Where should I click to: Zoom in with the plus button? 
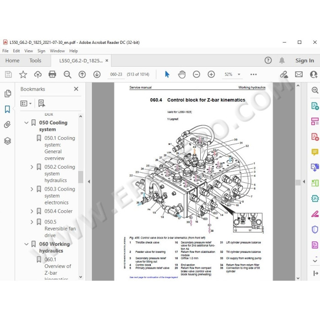coord(211,74)
